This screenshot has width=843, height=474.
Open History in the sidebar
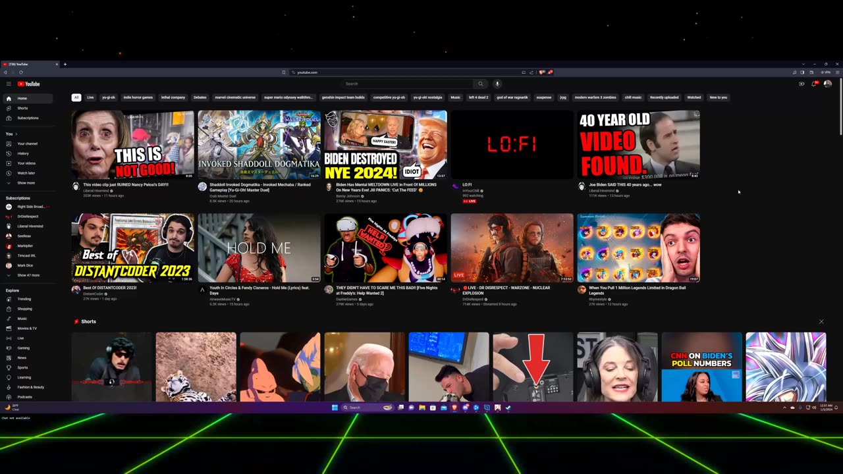(x=28, y=153)
